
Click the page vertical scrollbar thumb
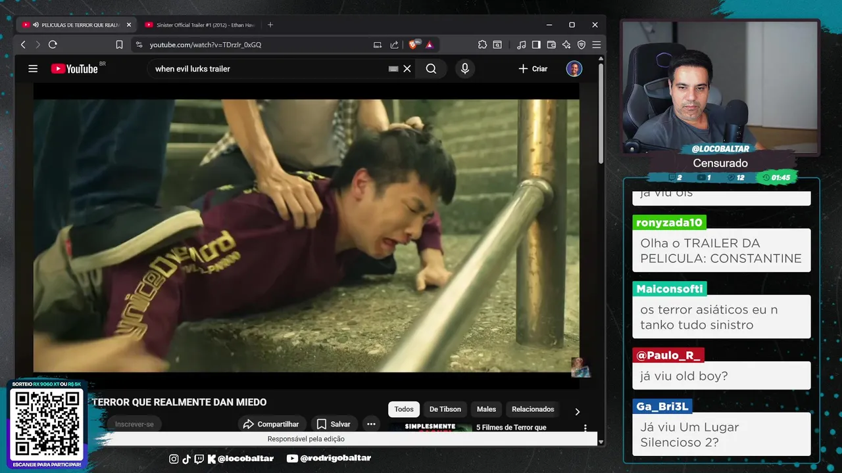coord(601,114)
